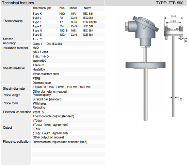
Task: Click the "∅ 33" dimension label
Action: pos(173,21)
